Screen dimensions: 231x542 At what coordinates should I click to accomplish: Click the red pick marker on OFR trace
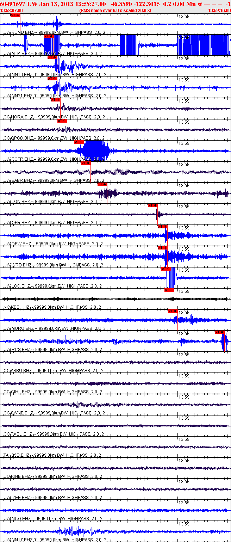tap(152, 205)
